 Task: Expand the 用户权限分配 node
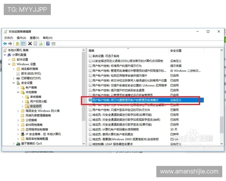point(23,101)
